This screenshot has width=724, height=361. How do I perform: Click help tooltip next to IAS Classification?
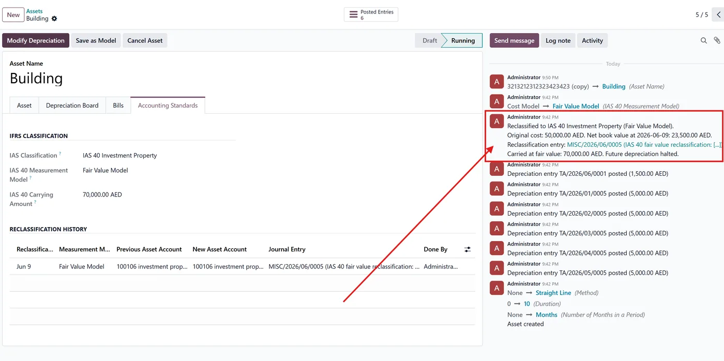click(60, 154)
